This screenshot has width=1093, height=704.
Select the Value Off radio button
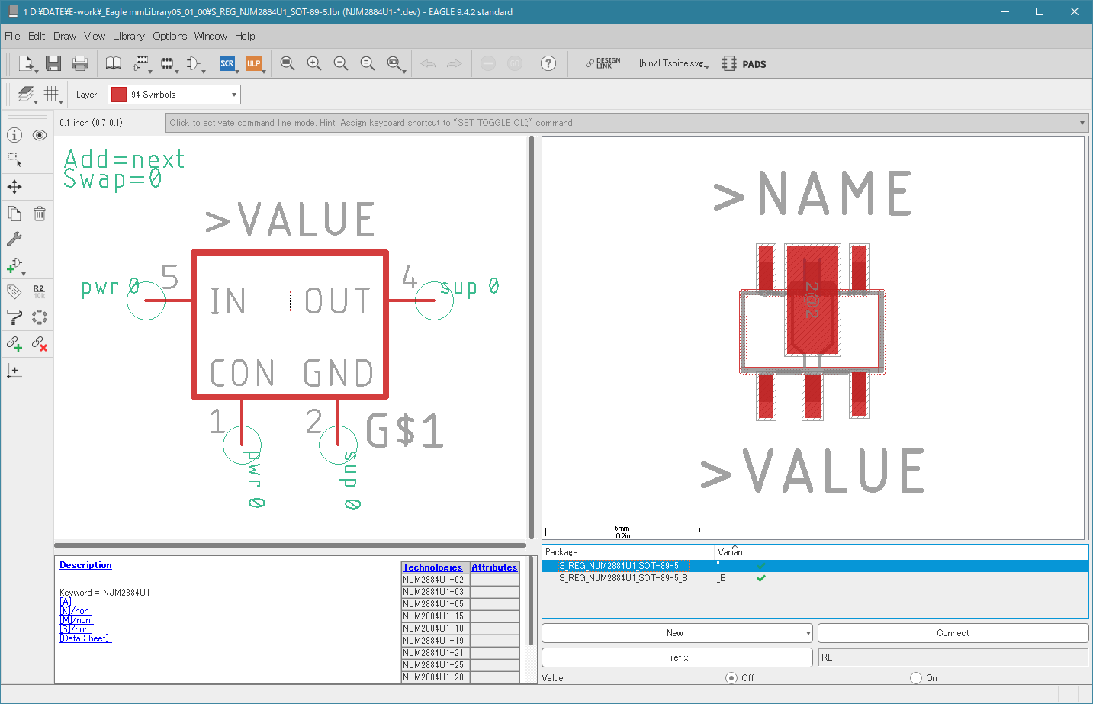731,677
